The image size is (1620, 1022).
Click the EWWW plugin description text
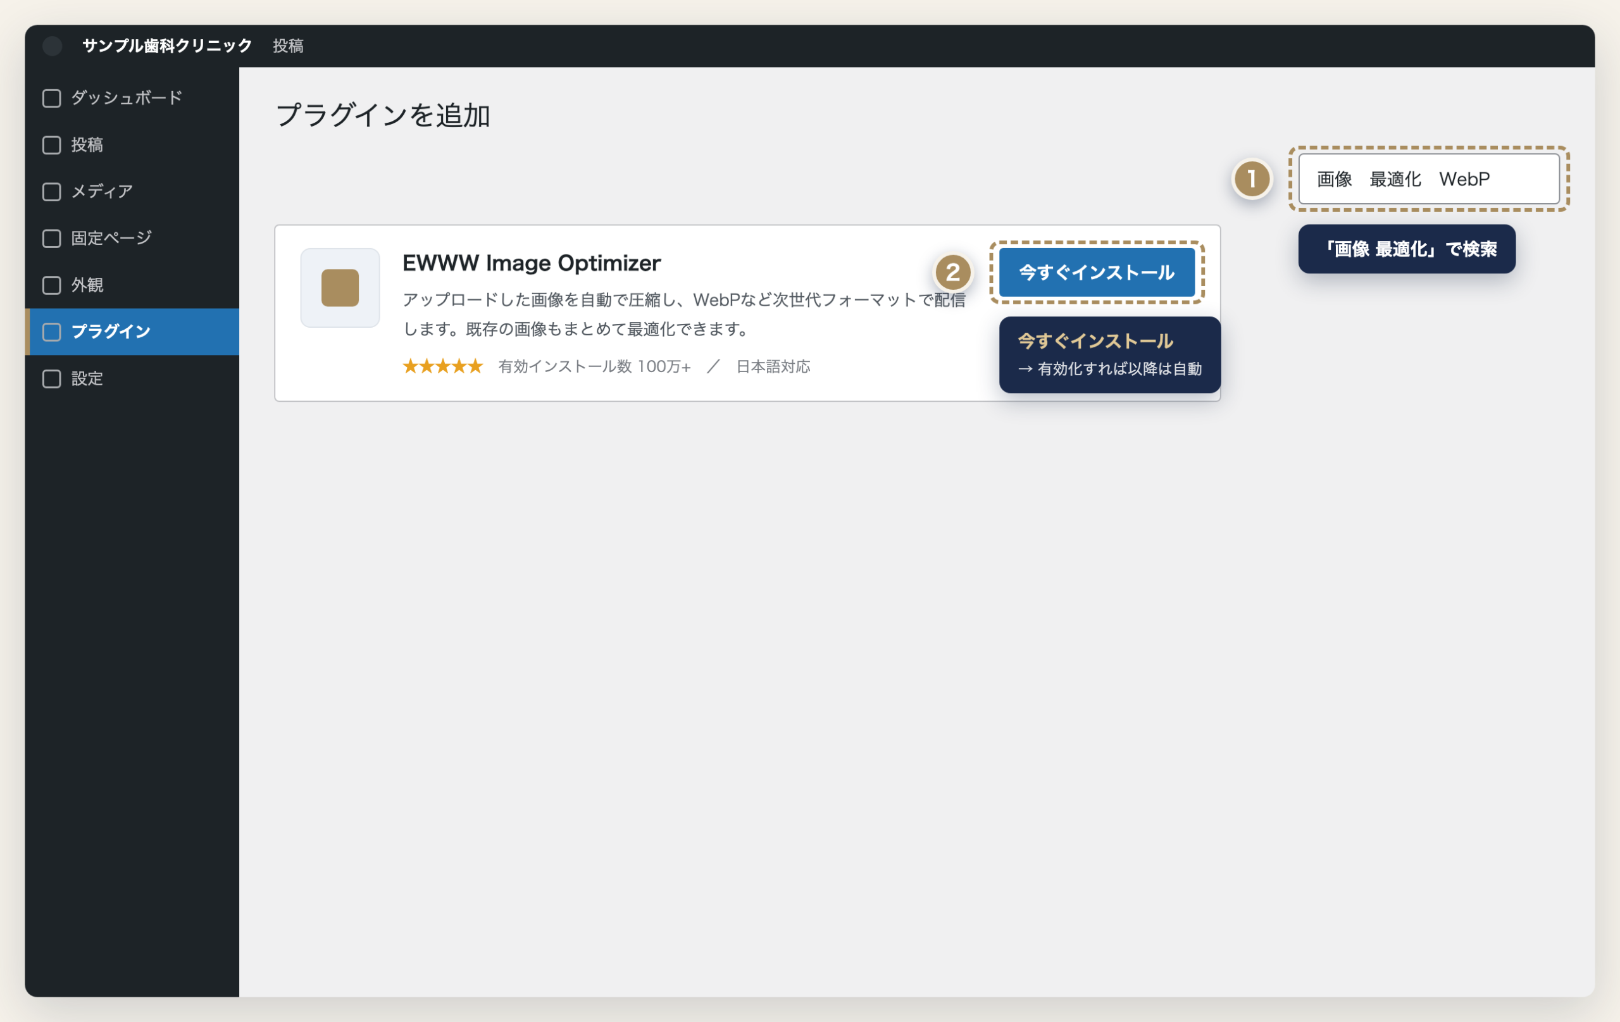click(683, 315)
